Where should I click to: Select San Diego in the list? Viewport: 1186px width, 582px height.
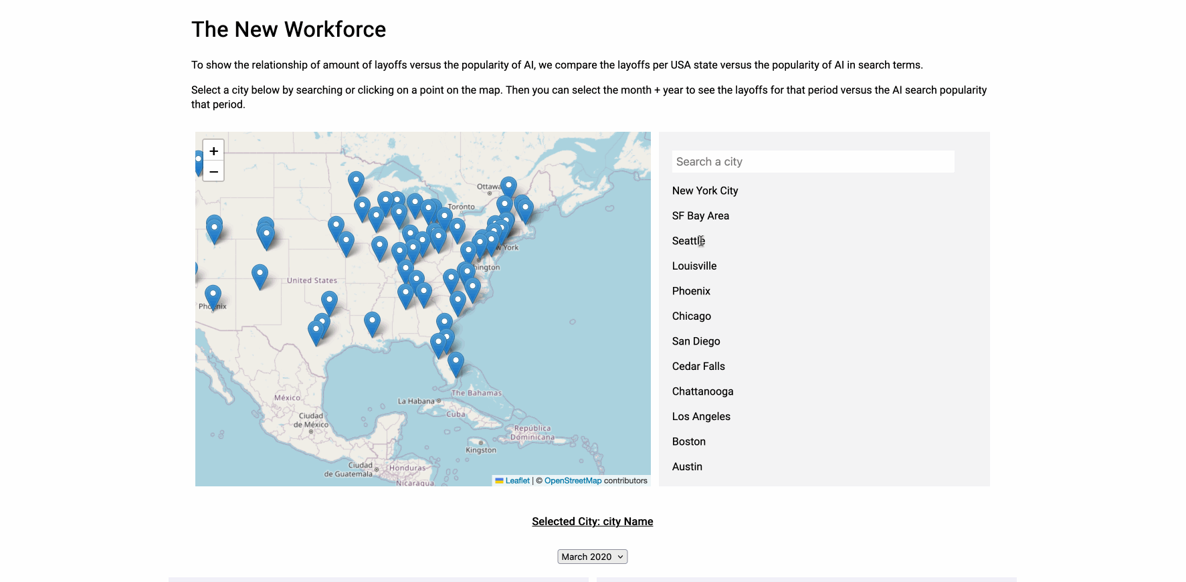(696, 341)
